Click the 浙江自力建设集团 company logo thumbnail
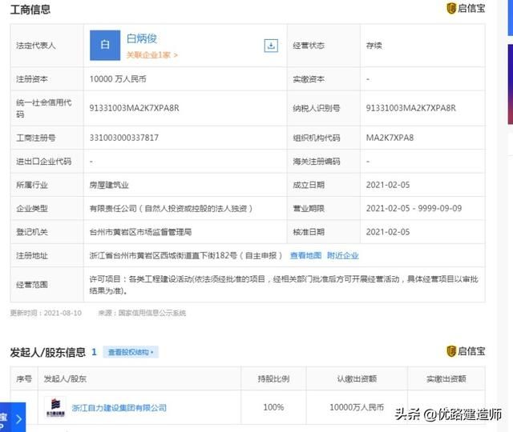The height and width of the screenshot is (432, 513). tap(55, 406)
